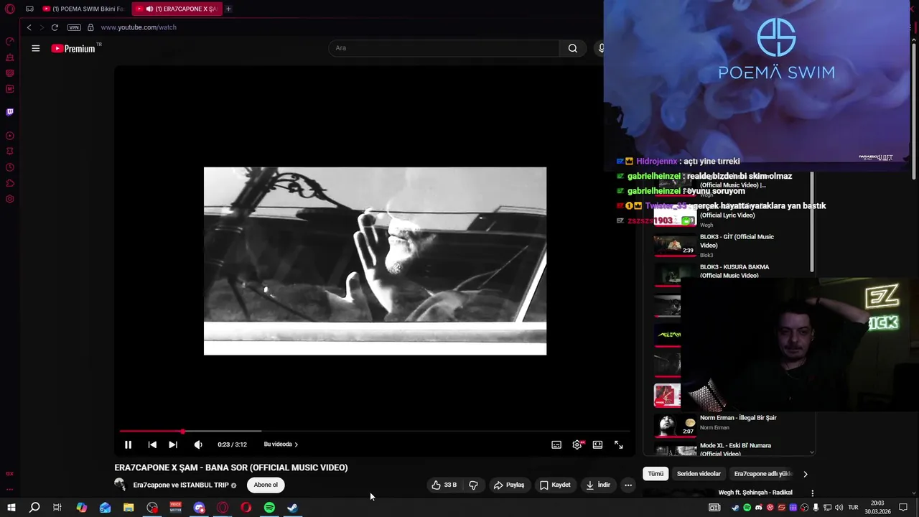Open 'Mode XL - Eski Bi' Numara' video
This screenshot has width=919, height=517.
pos(735,450)
